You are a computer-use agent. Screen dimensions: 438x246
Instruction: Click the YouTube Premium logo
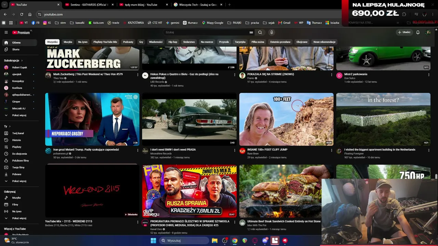coord(22,32)
